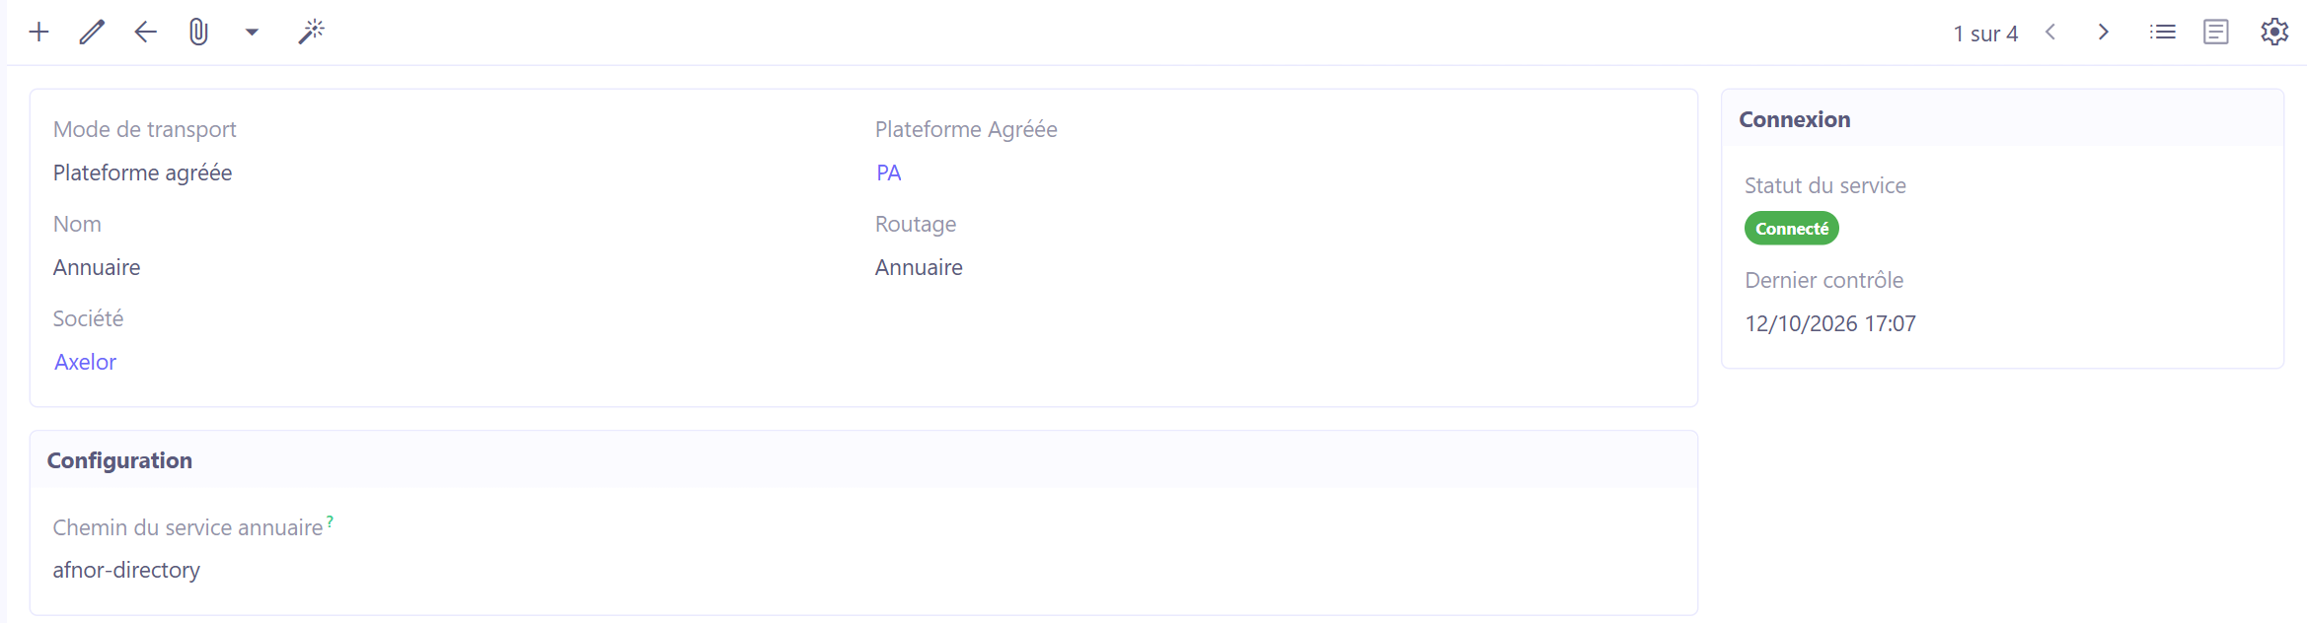Open the Axelor company link

point(86,363)
